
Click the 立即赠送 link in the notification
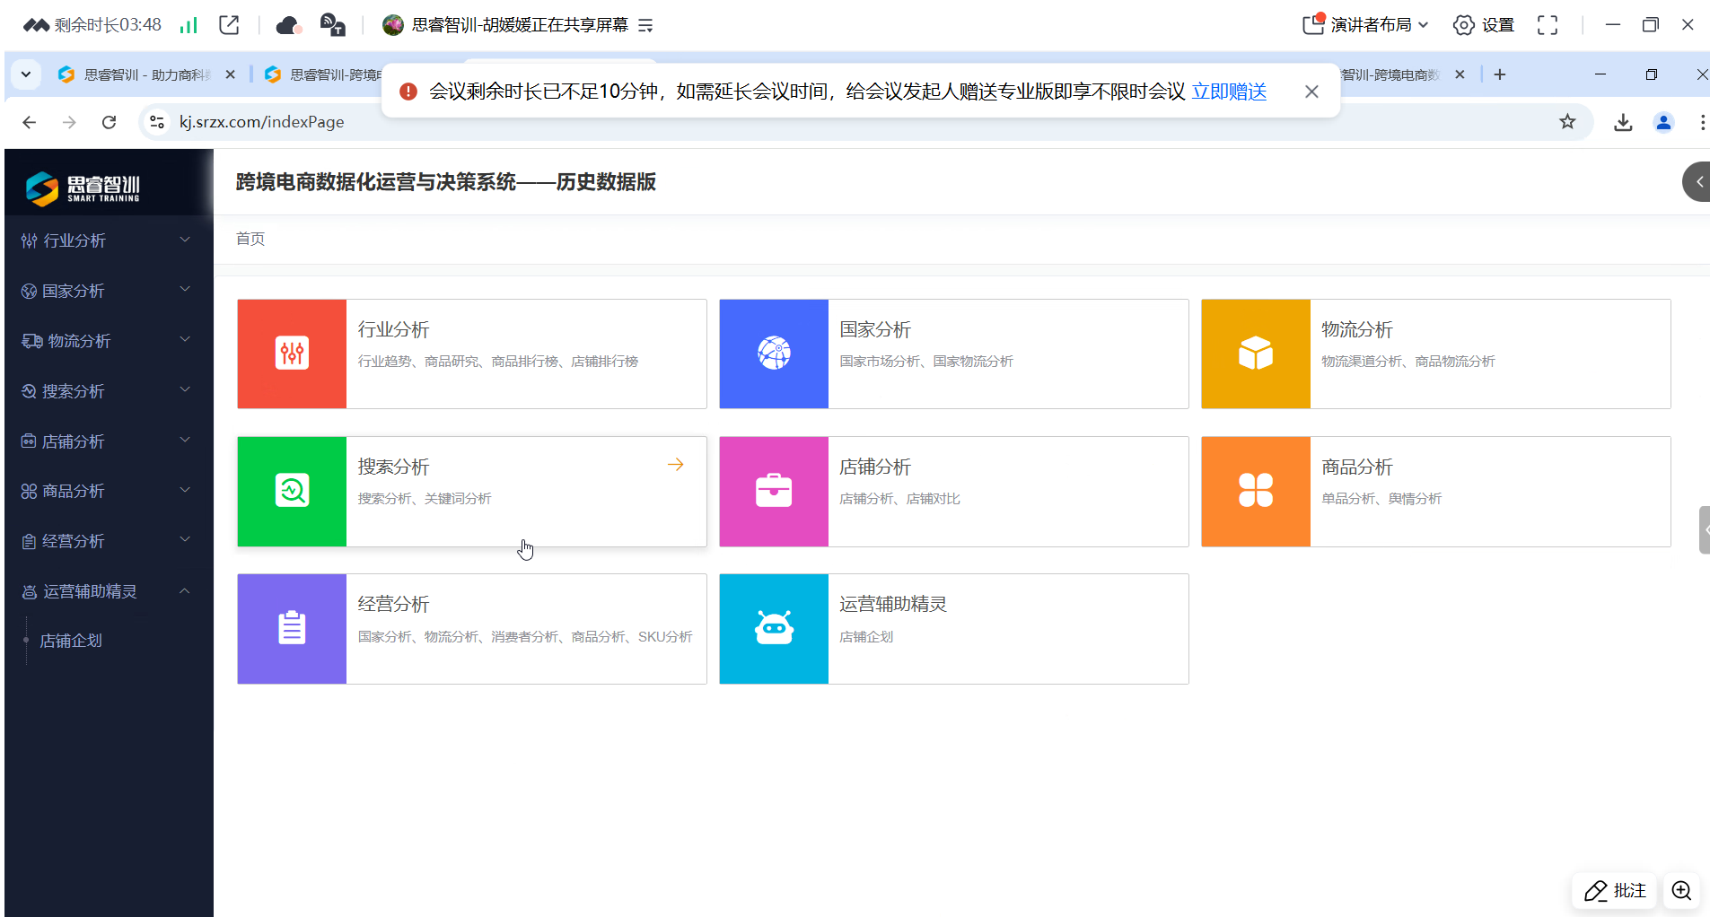pyautogui.click(x=1228, y=91)
